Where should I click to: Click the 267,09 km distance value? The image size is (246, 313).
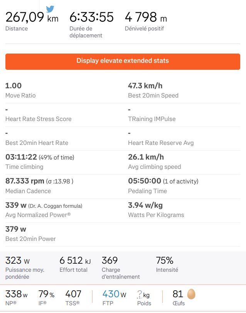coord(32,17)
